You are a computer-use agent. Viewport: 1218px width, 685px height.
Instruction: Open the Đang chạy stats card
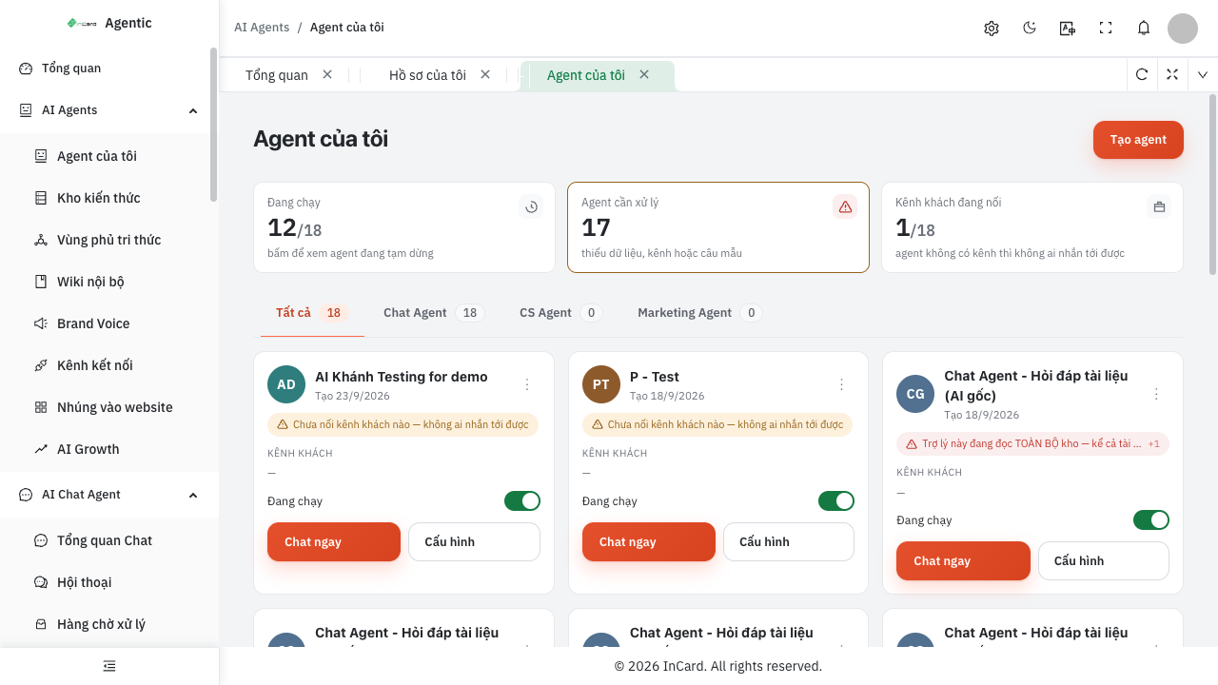point(404,227)
